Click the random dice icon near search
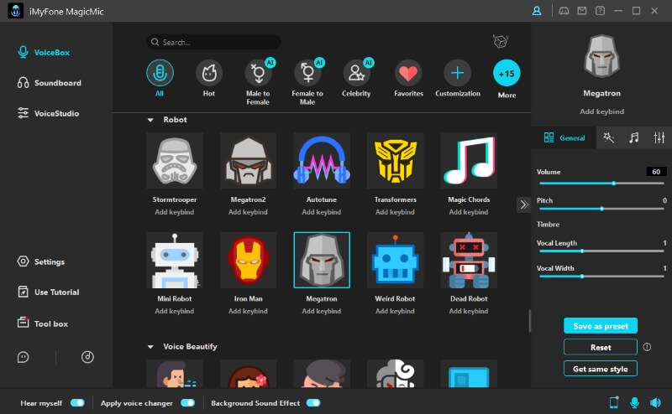This screenshot has height=414, width=672. tap(500, 42)
